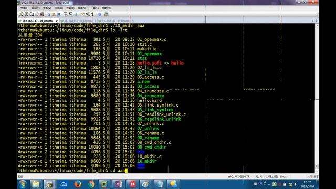Click the Disconnect icon with red X

(42, 14)
